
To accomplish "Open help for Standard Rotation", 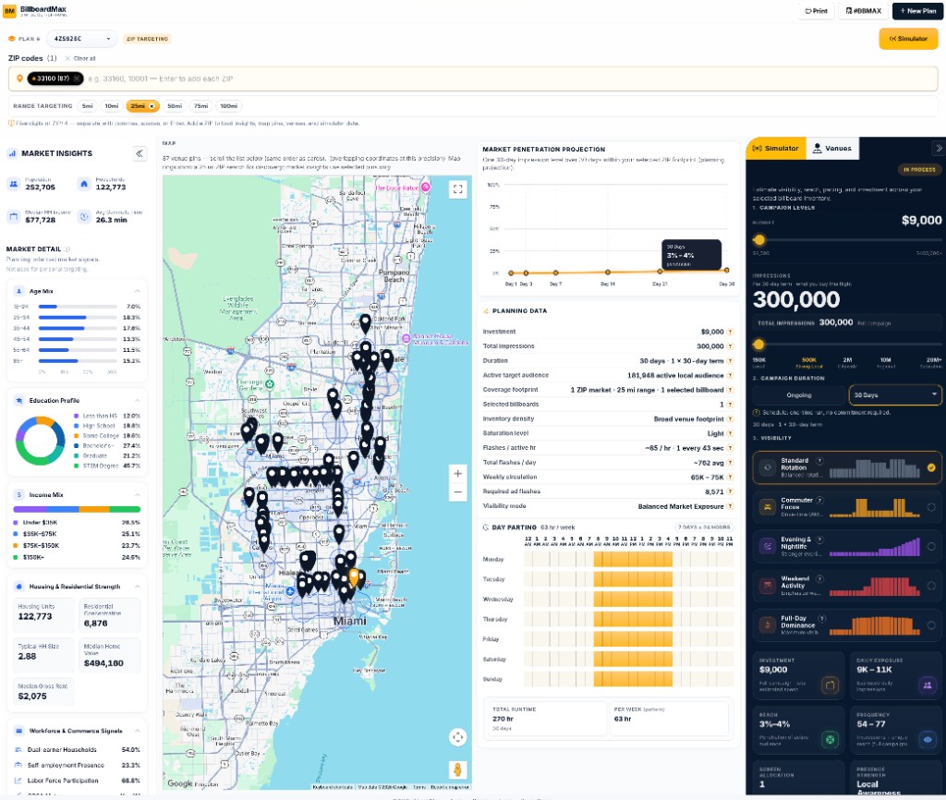I will (819, 461).
